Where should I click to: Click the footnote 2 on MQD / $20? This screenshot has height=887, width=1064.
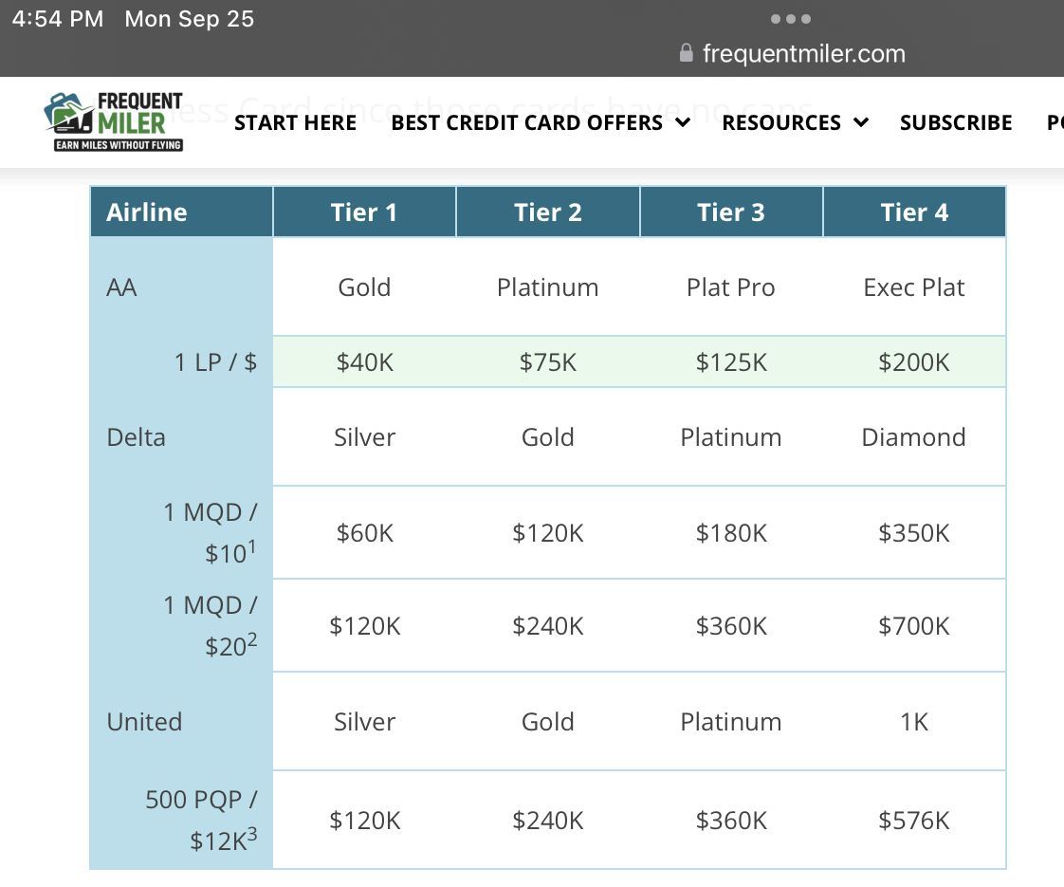tap(251, 638)
